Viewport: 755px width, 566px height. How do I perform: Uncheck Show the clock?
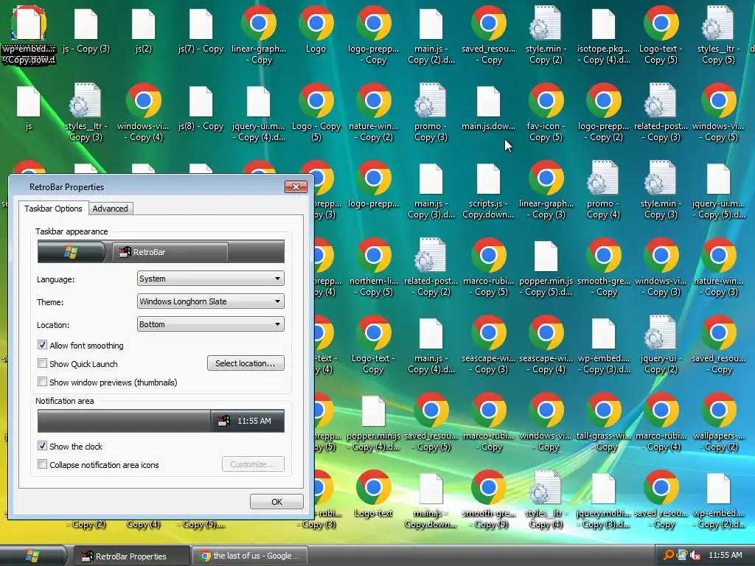42,446
